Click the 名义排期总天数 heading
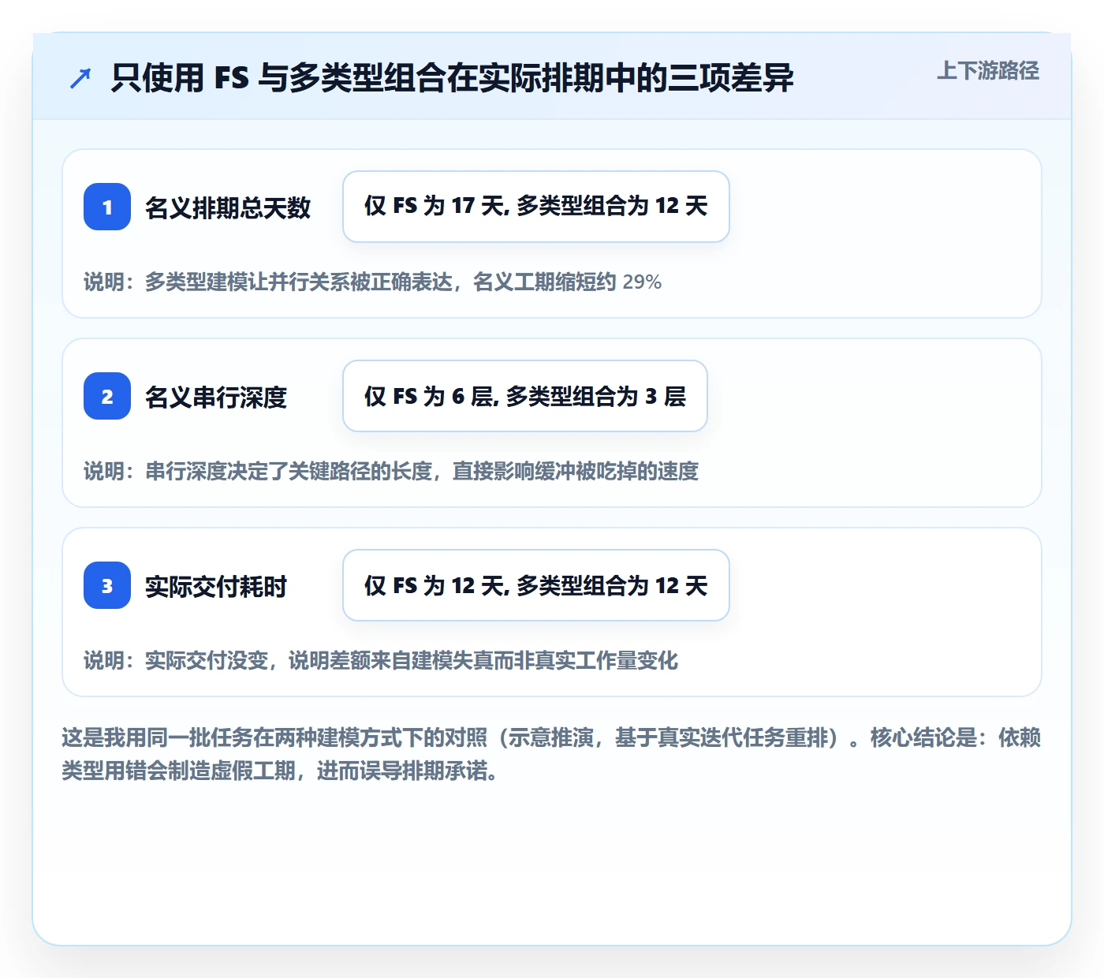This screenshot has width=1104, height=978. pos(228,207)
